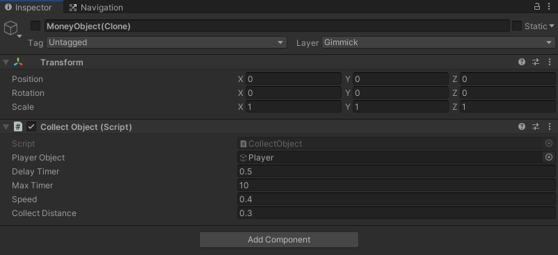Open the Collect Object script's three-dot menu
This screenshot has height=255, width=558.
click(x=550, y=126)
